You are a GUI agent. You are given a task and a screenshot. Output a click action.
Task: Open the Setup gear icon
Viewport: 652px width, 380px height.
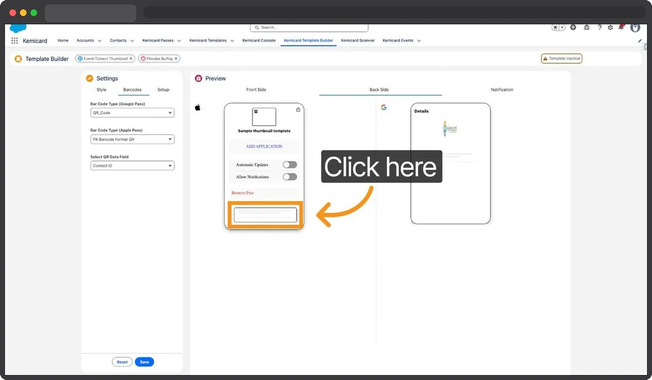click(610, 28)
